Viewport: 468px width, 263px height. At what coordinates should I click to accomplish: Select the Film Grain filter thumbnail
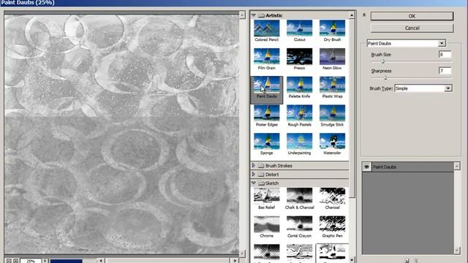pyautogui.click(x=266, y=57)
